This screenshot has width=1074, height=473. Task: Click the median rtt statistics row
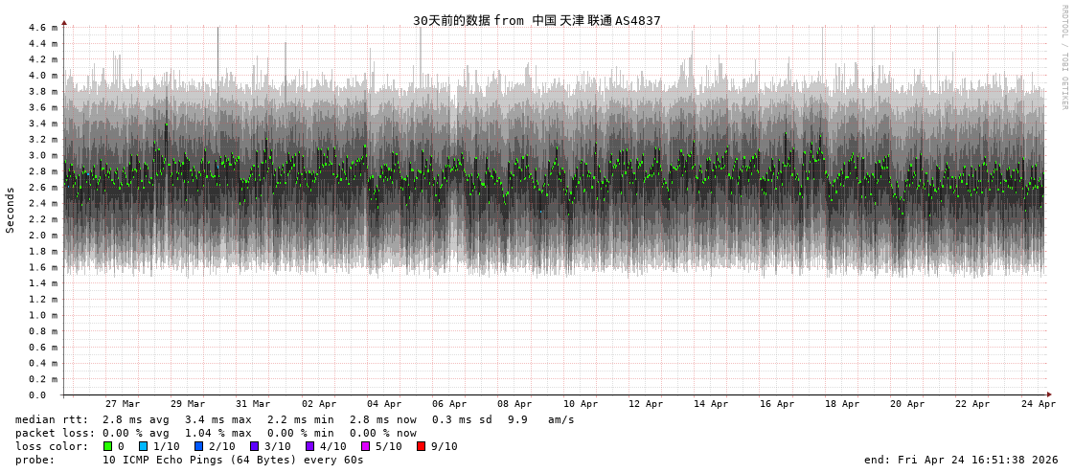[295, 419]
